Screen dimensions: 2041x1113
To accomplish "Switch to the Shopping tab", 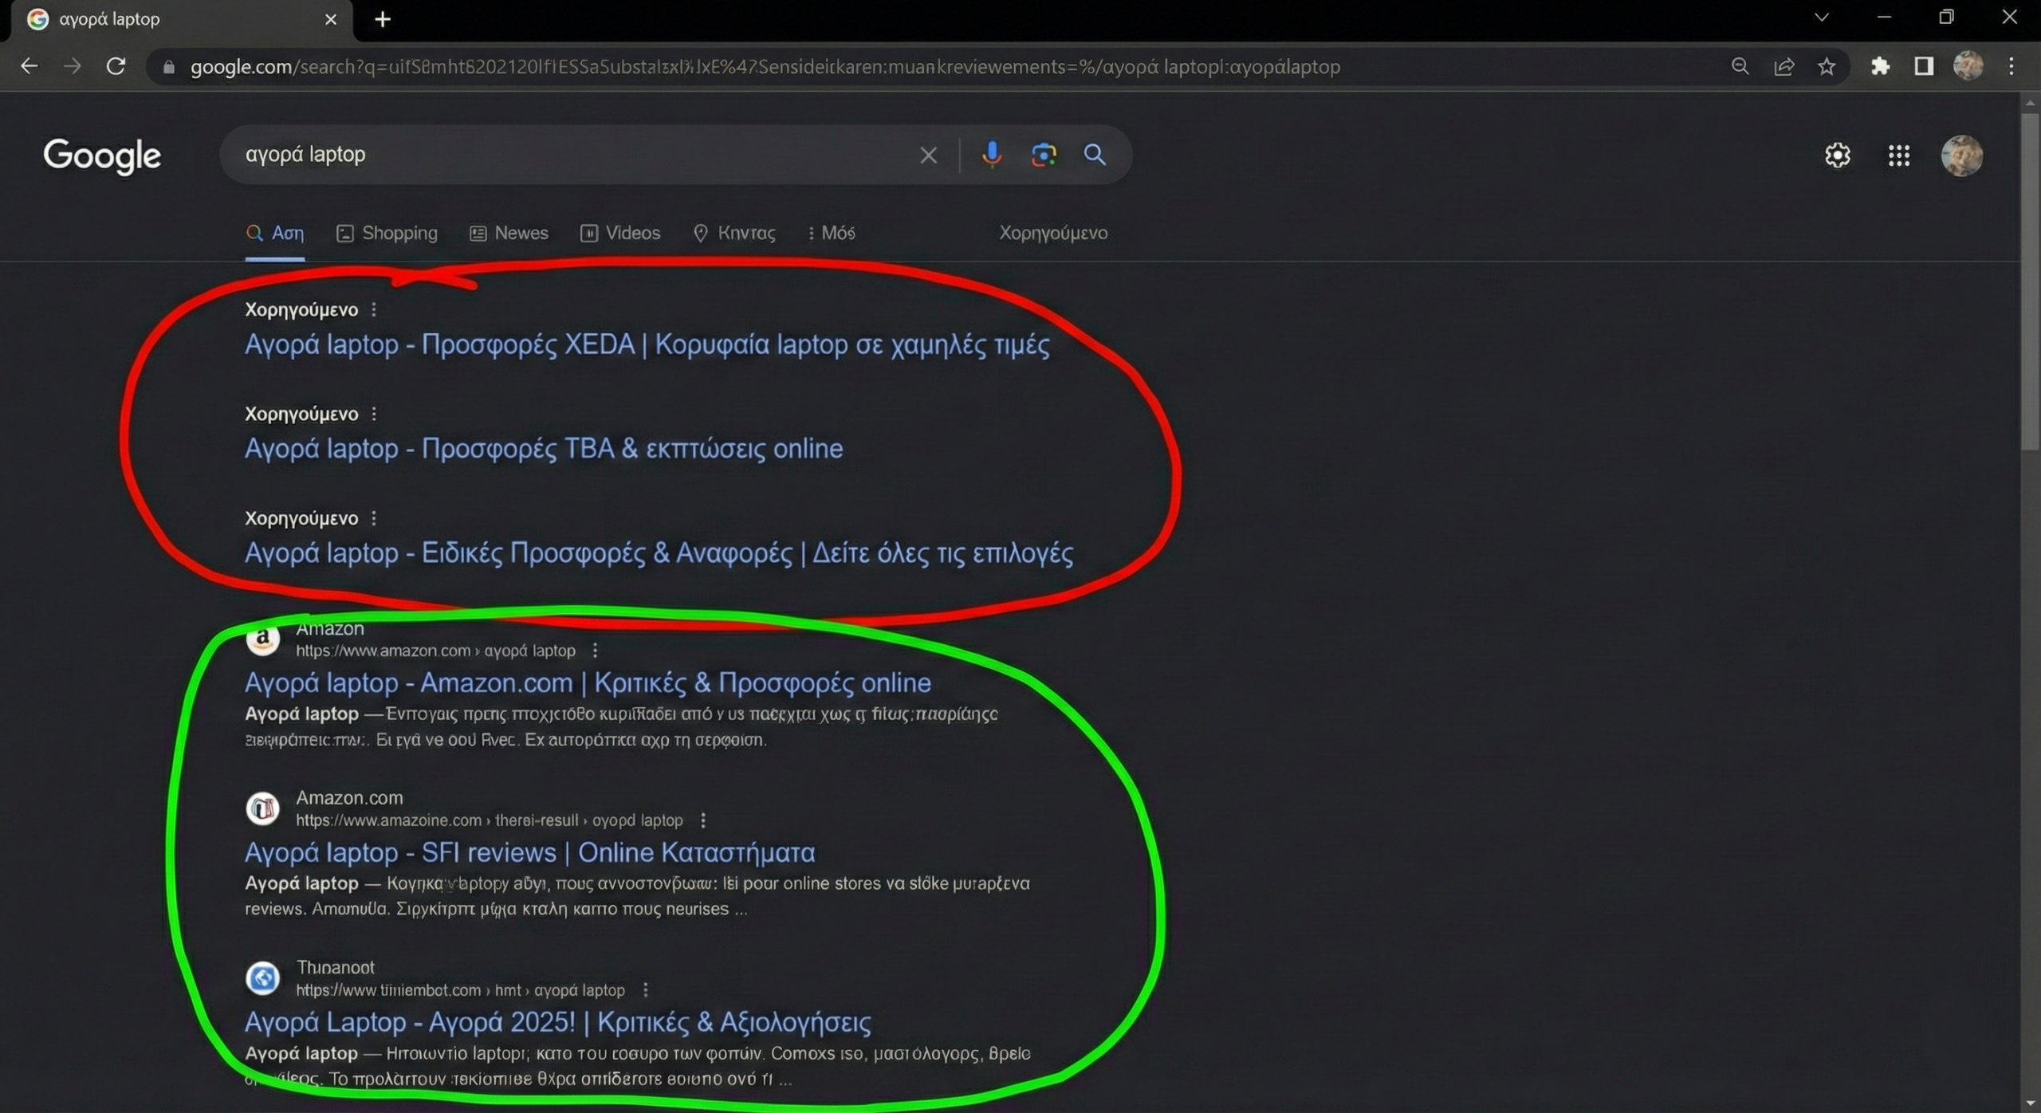I will tap(387, 233).
